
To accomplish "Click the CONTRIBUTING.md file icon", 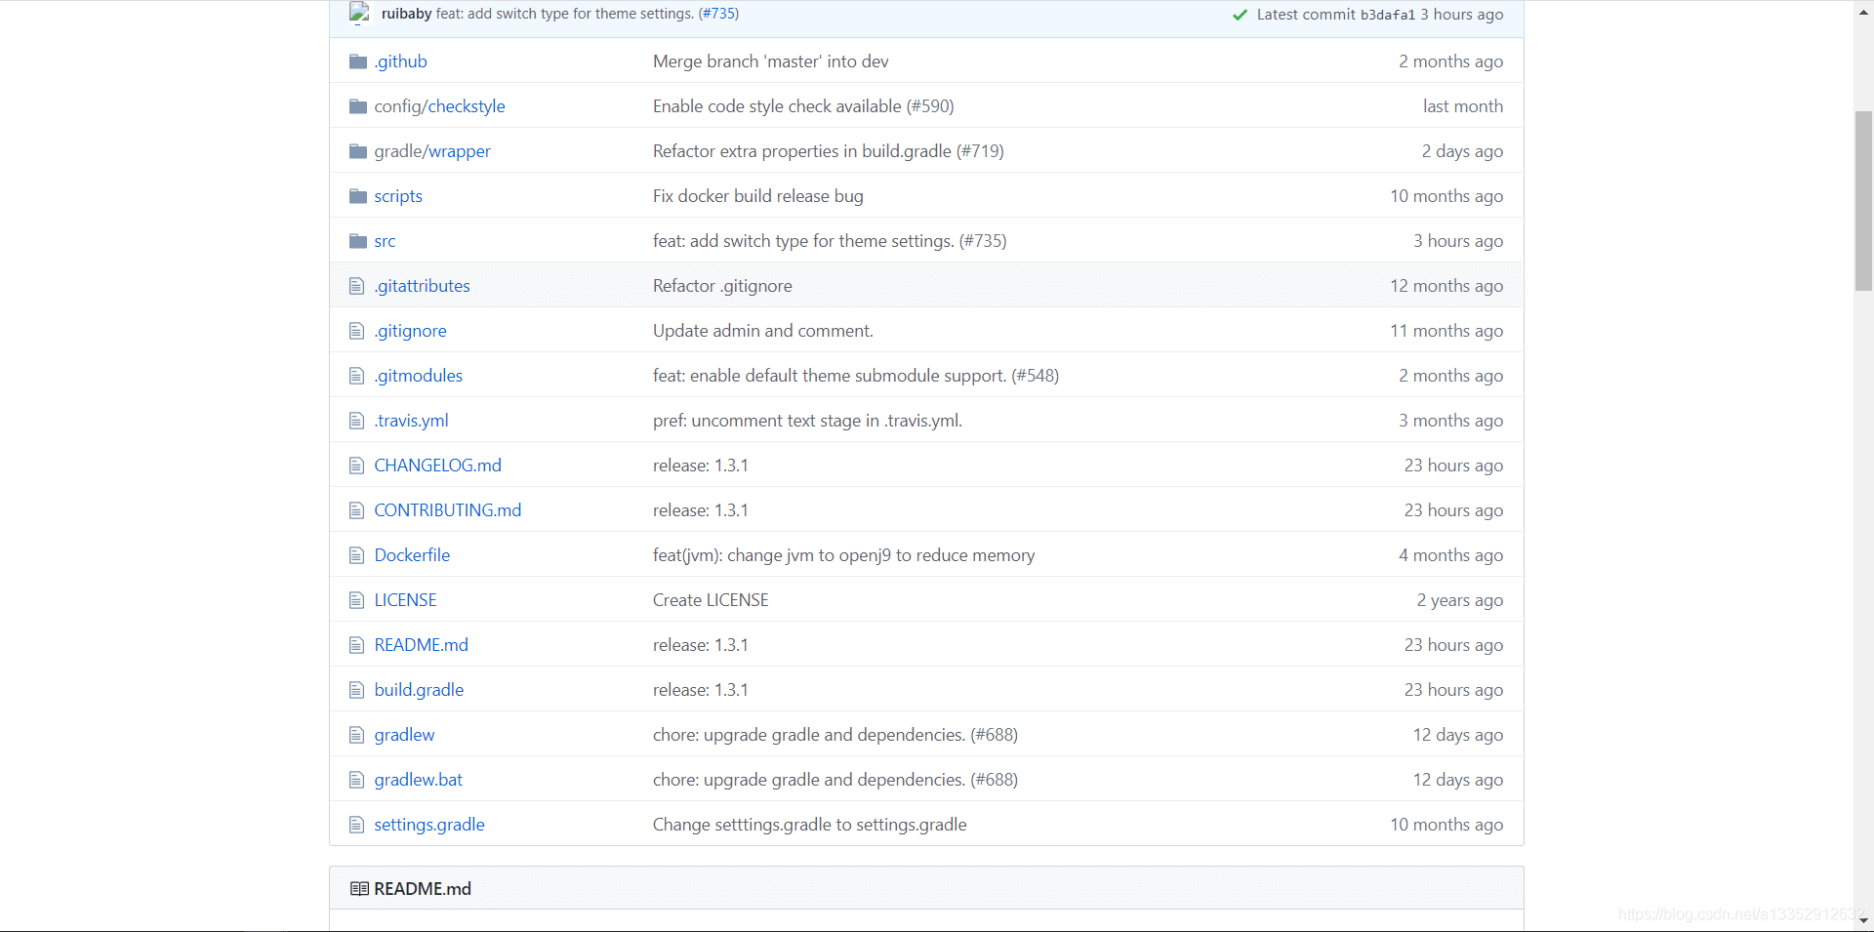I will (x=356, y=510).
